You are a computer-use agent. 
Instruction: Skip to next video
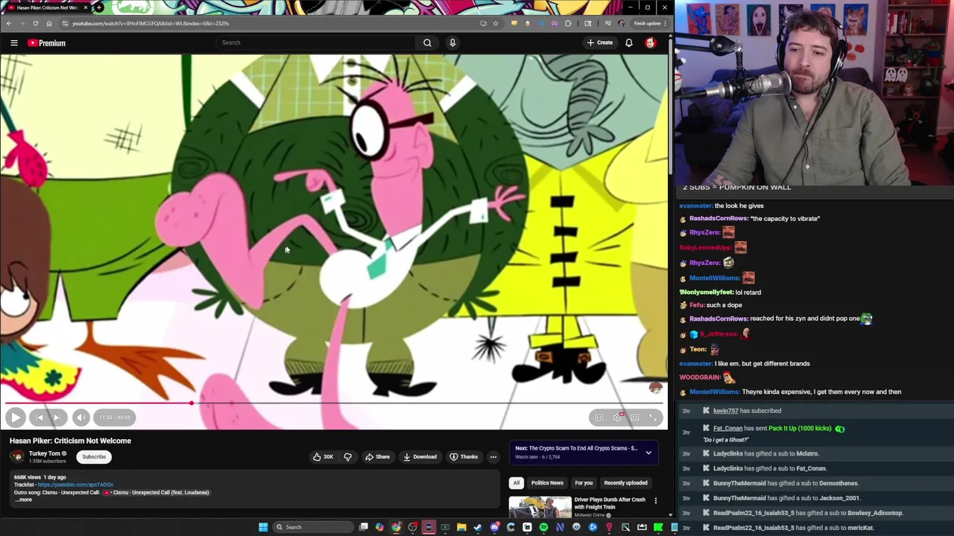click(x=57, y=418)
